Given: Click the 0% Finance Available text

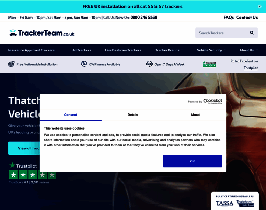Looking at the screenshot, I should [x=105, y=64].
